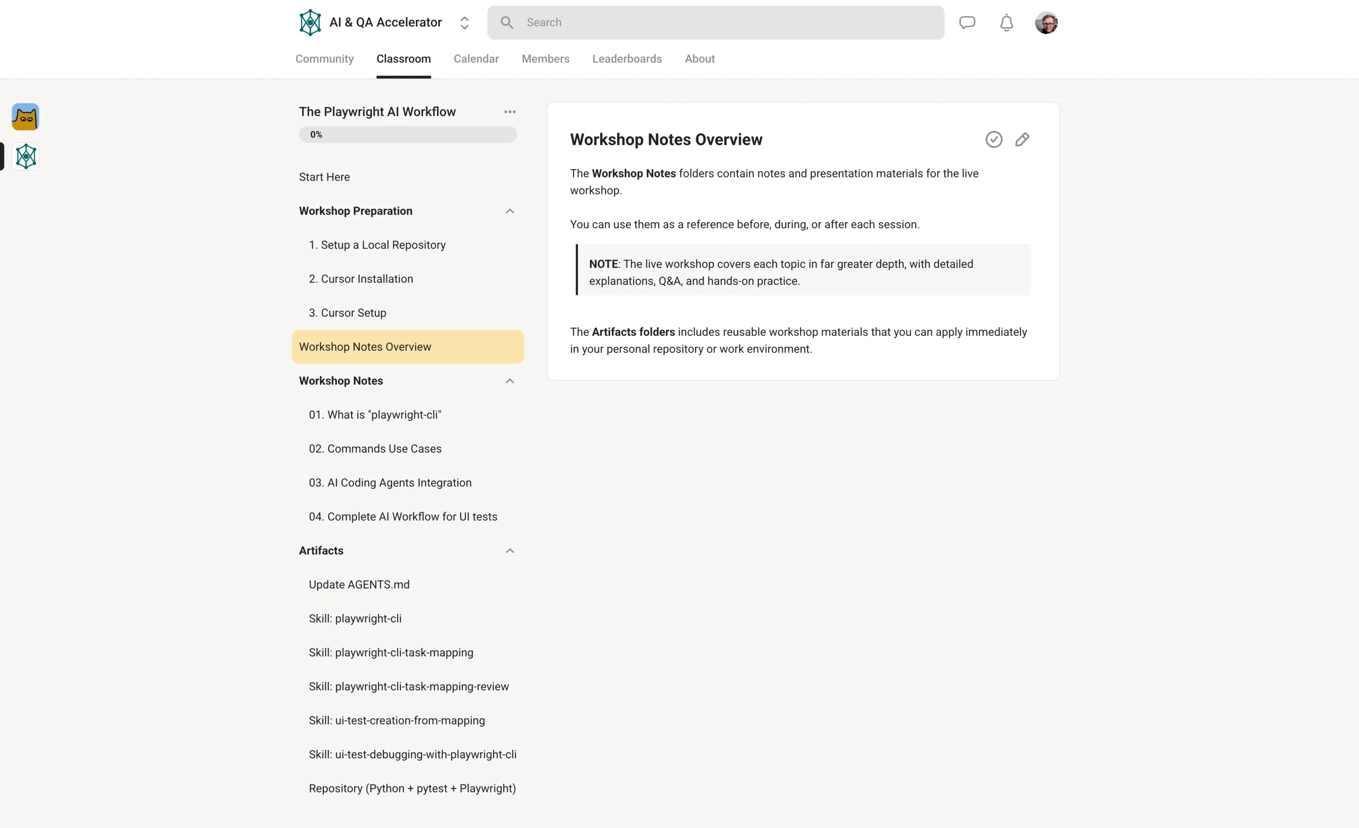1359x828 pixels.
Task: Collapse the Artifacts section
Action: coord(510,551)
